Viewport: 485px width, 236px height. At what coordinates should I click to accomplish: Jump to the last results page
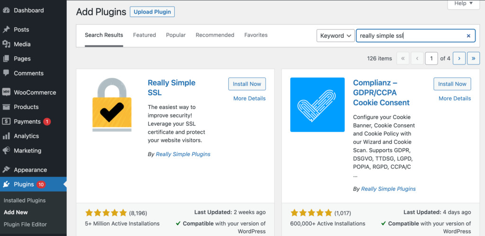click(474, 58)
